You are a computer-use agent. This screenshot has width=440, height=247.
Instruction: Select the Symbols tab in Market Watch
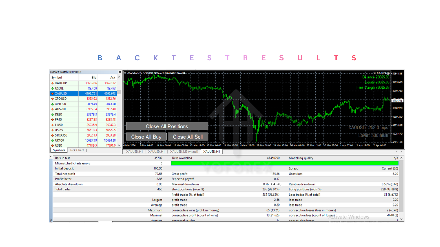tap(59, 150)
